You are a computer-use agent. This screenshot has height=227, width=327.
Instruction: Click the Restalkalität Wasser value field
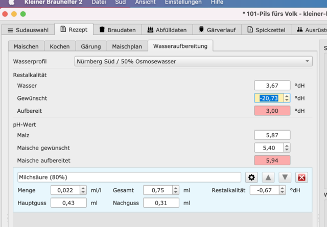(x=272, y=86)
